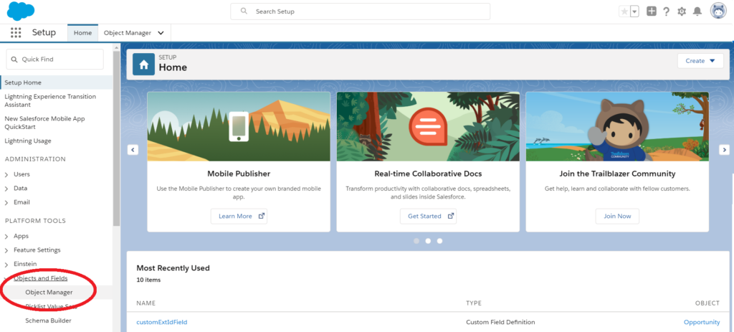Expand the Email section
Screen dimensions: 734x332
pyautogui.click(x=6, y=203)
